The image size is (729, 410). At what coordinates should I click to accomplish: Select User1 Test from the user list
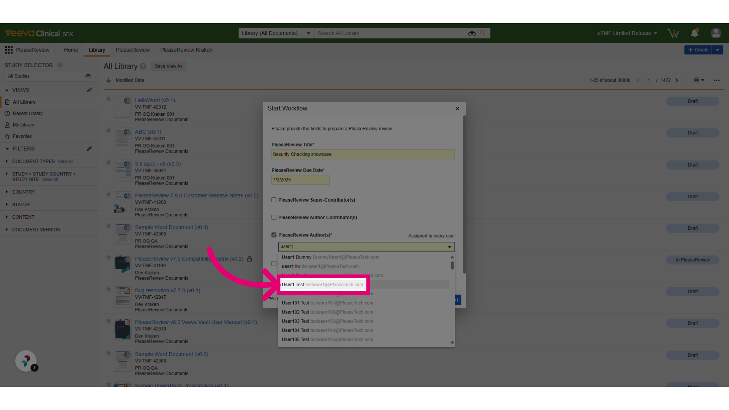(x=322, y=285)
